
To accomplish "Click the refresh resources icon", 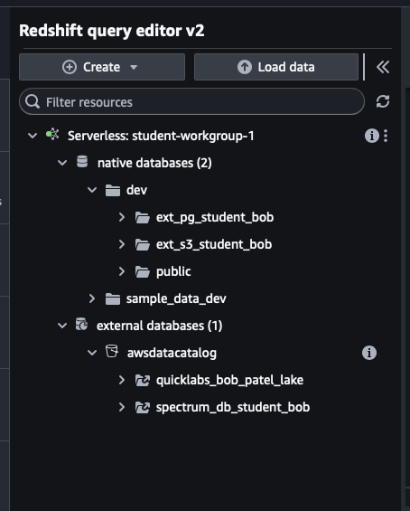I will (383, 101).
